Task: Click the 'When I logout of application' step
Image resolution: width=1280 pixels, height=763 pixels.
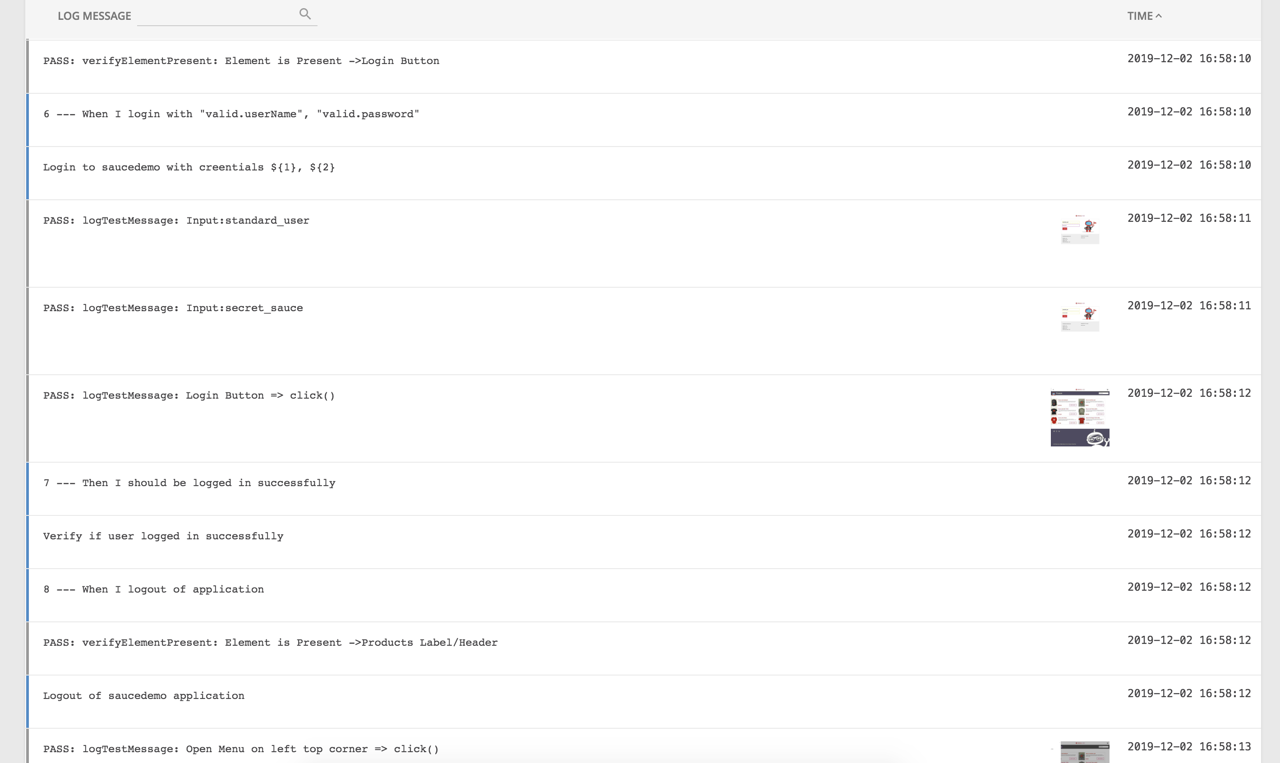Action: tap(153, 589)
